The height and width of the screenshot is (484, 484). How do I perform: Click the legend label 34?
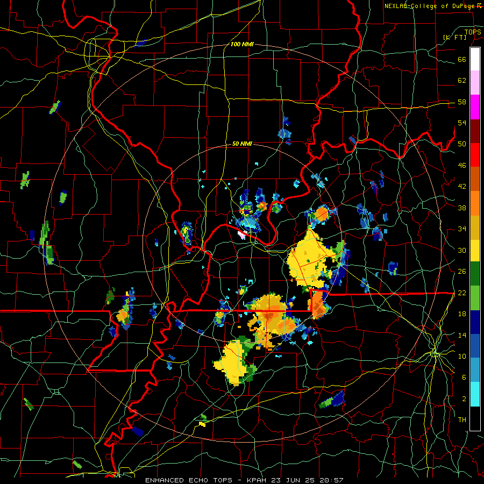pyautogui.click(x=462, y=229)
